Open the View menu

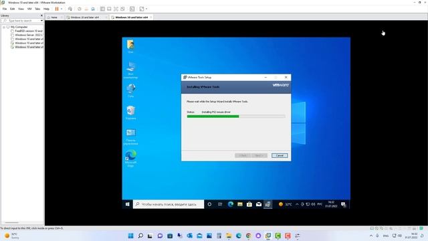tap(21, 9)
